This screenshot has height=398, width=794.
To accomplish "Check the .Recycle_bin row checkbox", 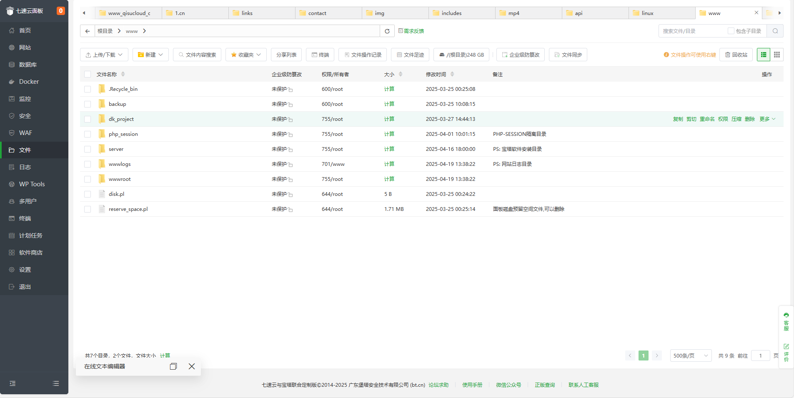I will point(88,89).
